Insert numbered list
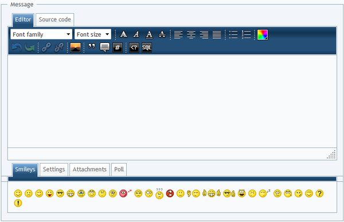344x222 pixels. pyautogui.click(x=246, y=34)
